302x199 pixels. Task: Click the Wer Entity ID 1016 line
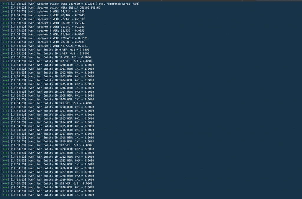coord(47,130)
